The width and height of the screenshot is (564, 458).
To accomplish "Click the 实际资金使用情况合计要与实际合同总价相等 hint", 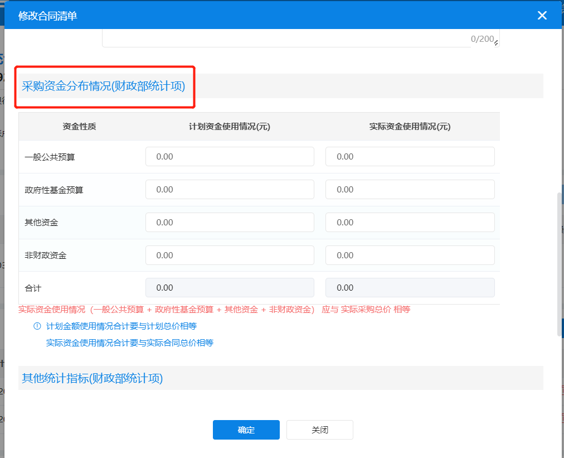I will pos(129,343).
